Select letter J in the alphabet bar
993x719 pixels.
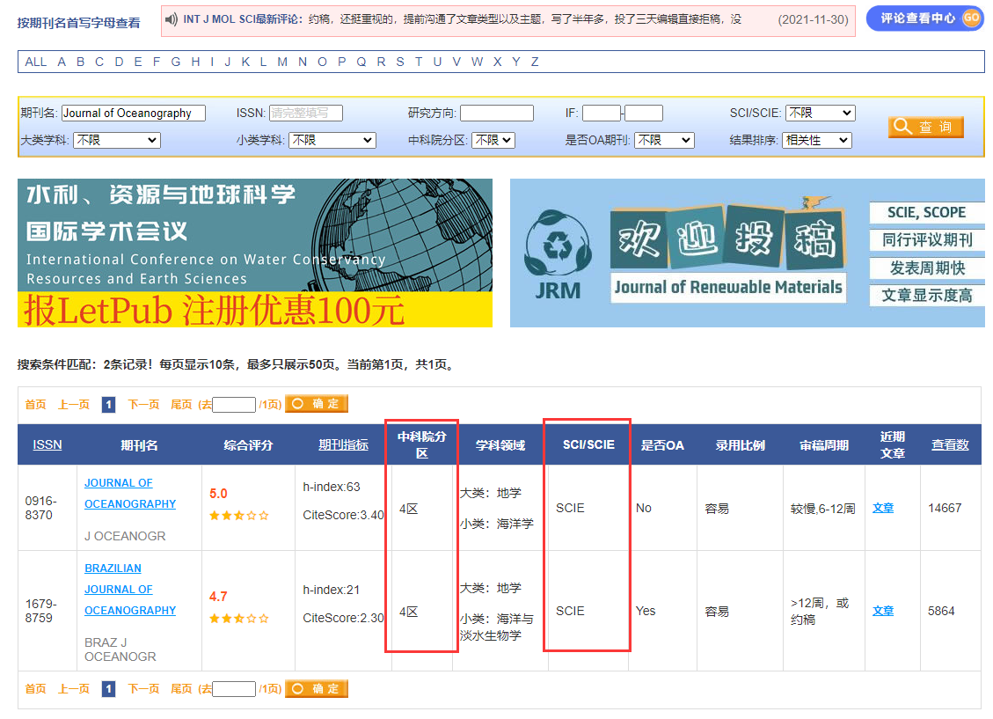[x=227, y=62]
